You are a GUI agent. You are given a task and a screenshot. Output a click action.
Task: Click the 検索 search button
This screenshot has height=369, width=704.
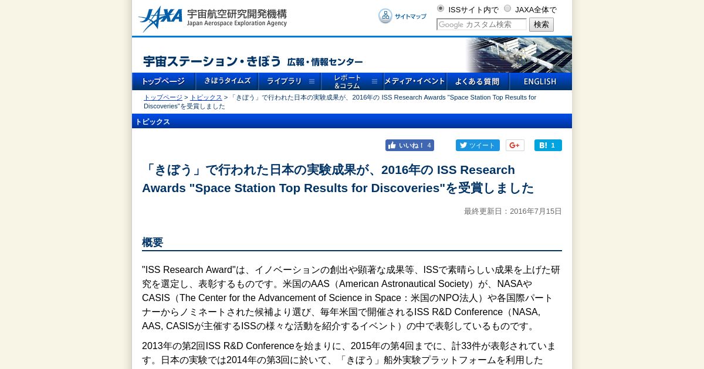point(541,25)
